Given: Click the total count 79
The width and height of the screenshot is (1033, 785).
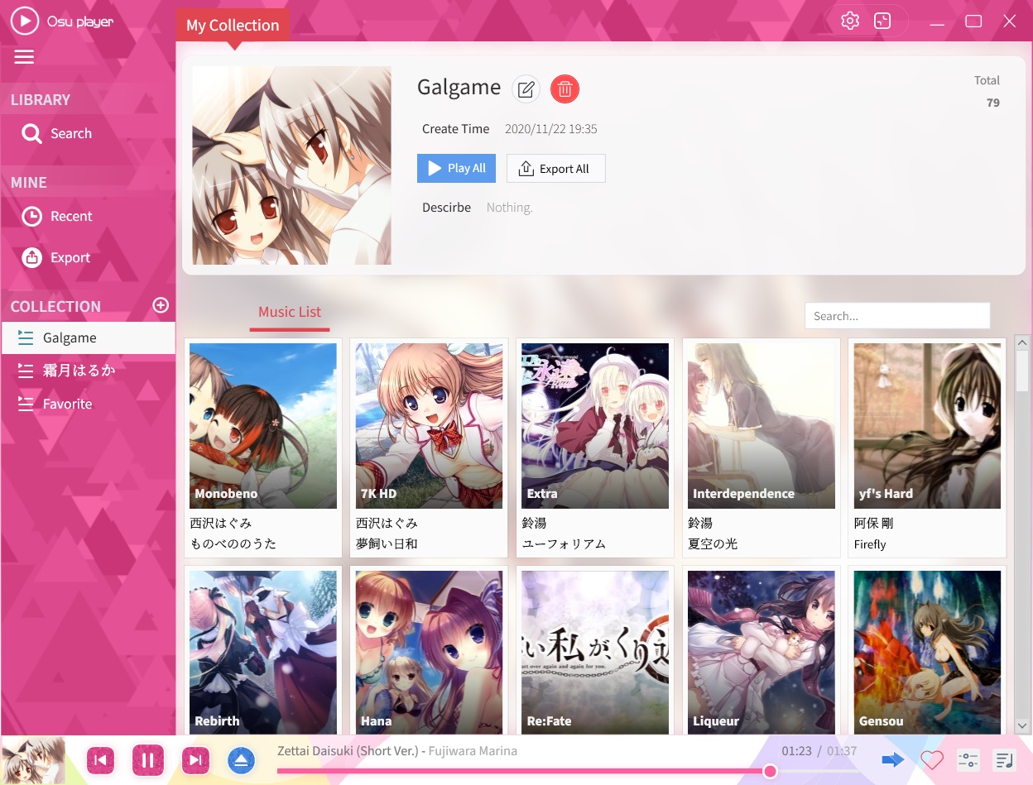Looking at the screenshot, I should 993,103.
